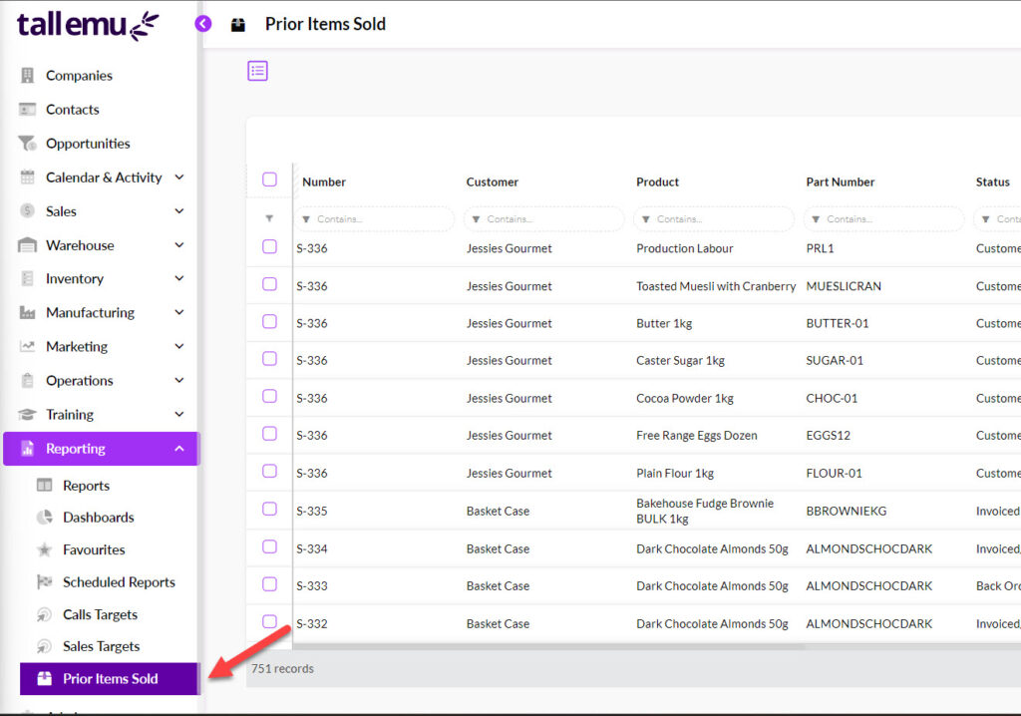Sort by the Customer column header

pyautogui.click(x=493, y=182)
